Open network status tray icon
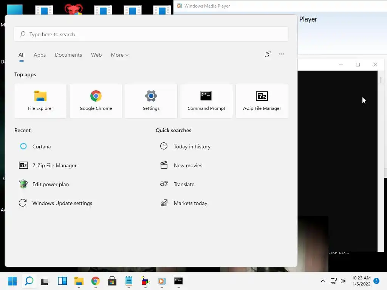This screenshot has width=387, height=290. (x=334, y=281)
